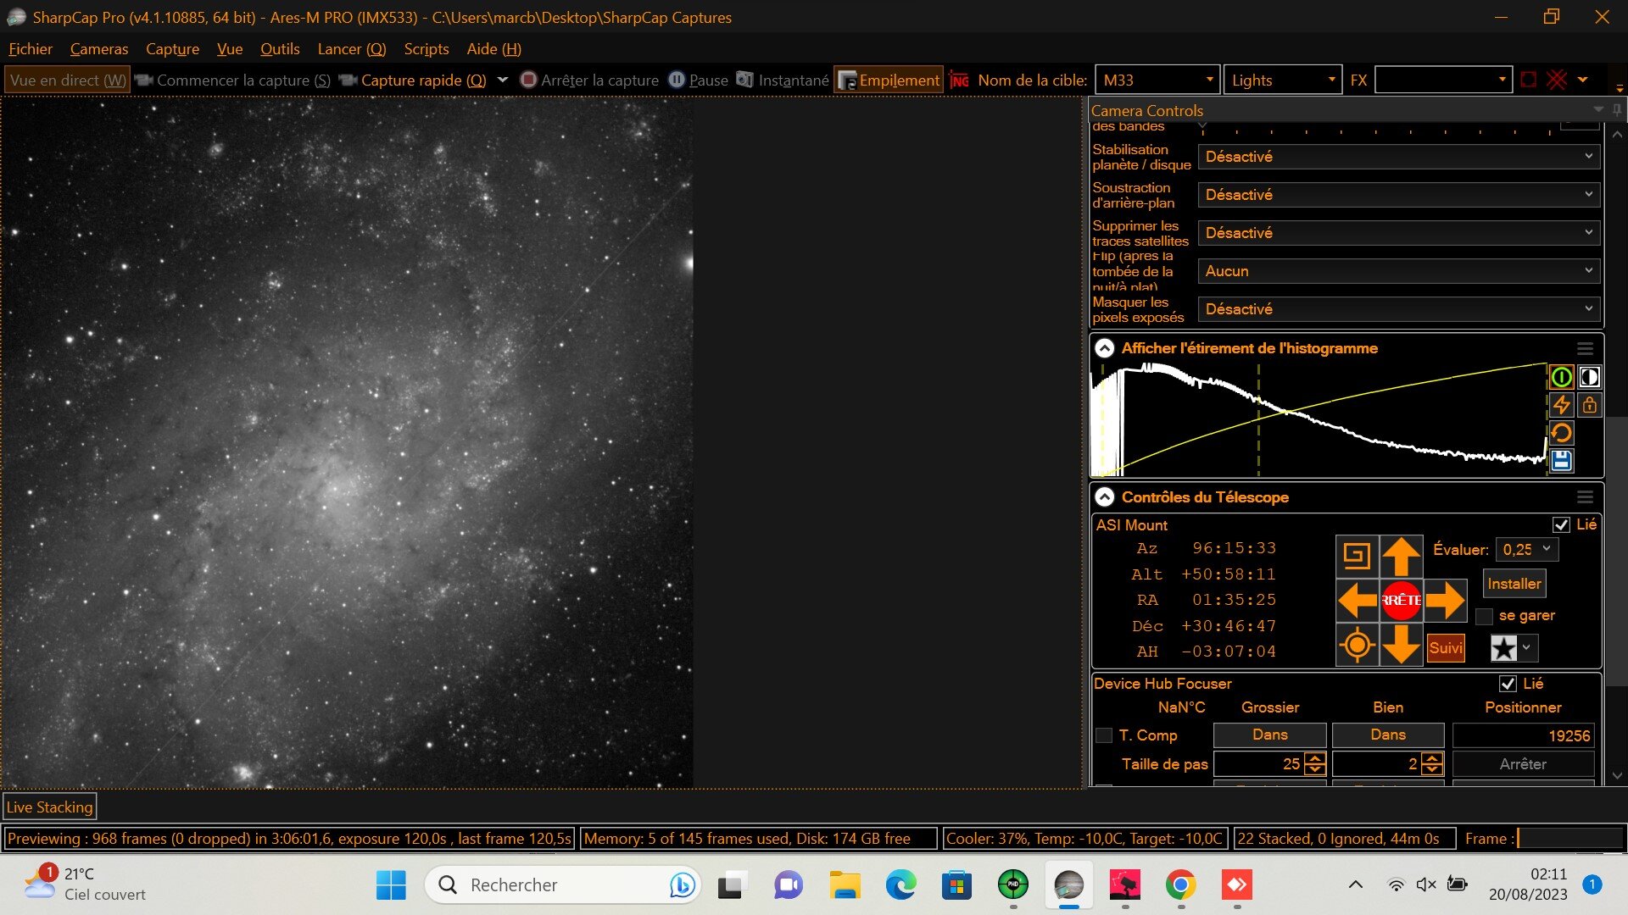Open the Évaluer rate dropdown
The width and height of the screenshot is (1628, 915).
(x=1526, y=549)
